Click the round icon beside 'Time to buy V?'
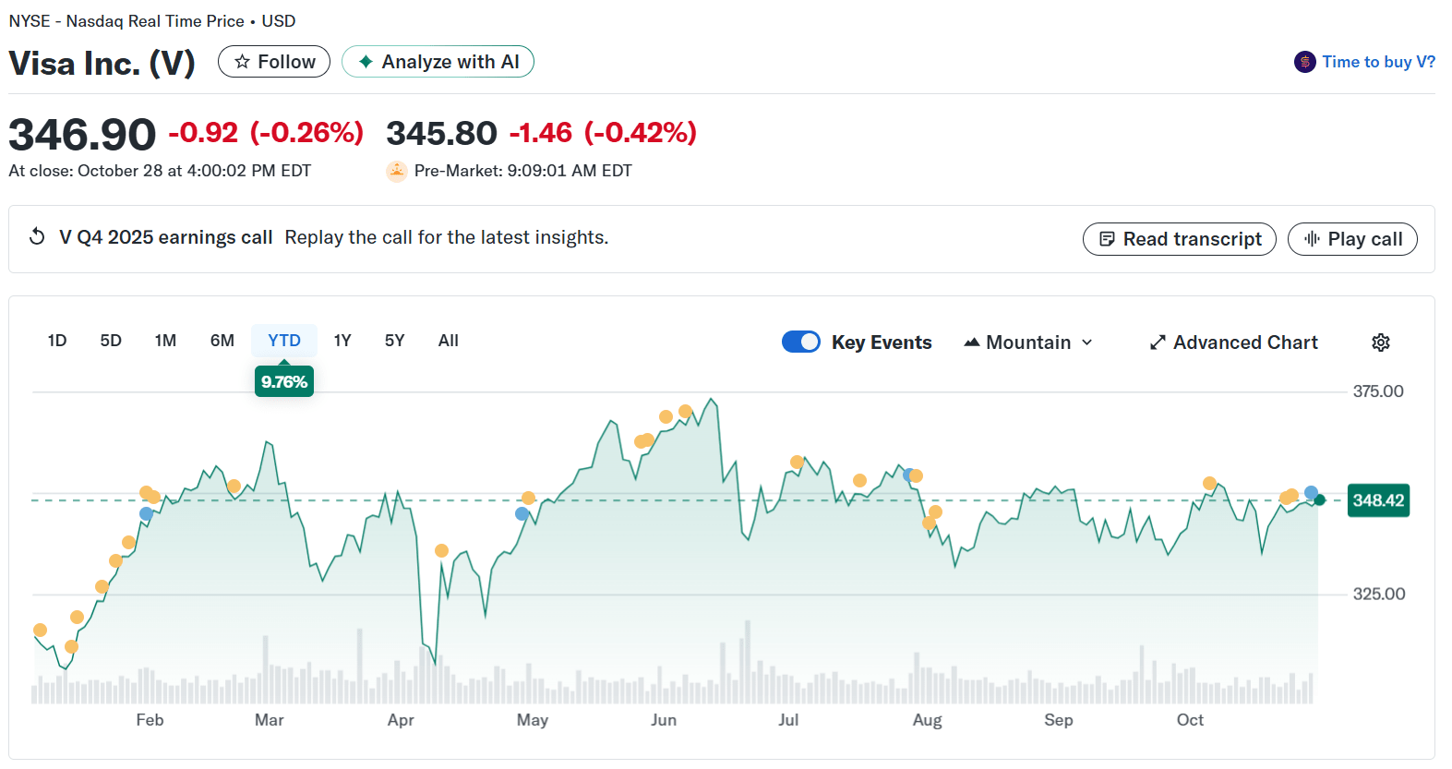Viewport: 1452px width, 769px height. [x=1304, y=62]
